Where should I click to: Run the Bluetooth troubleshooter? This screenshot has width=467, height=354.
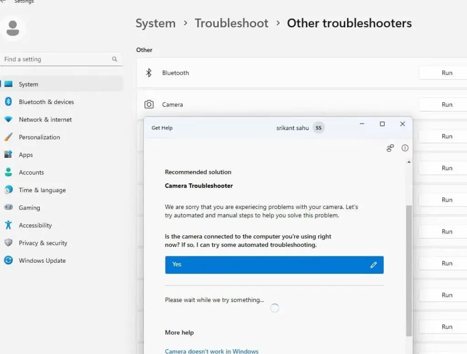447,73
